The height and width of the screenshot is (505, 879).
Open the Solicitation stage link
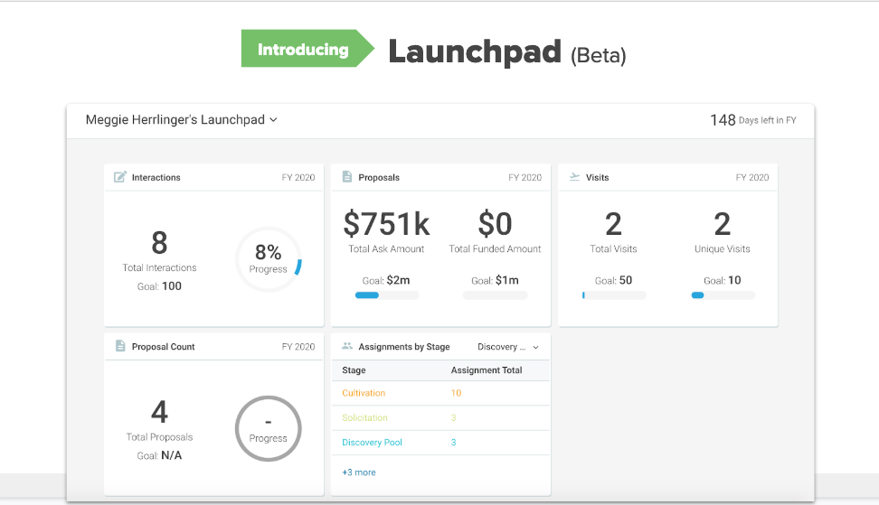pos(364,417)
